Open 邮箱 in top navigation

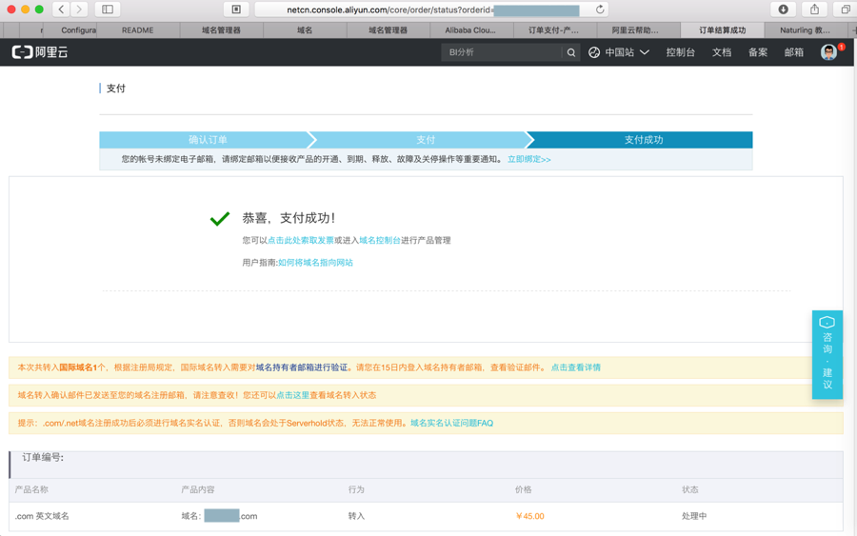(x=793, y=52)
